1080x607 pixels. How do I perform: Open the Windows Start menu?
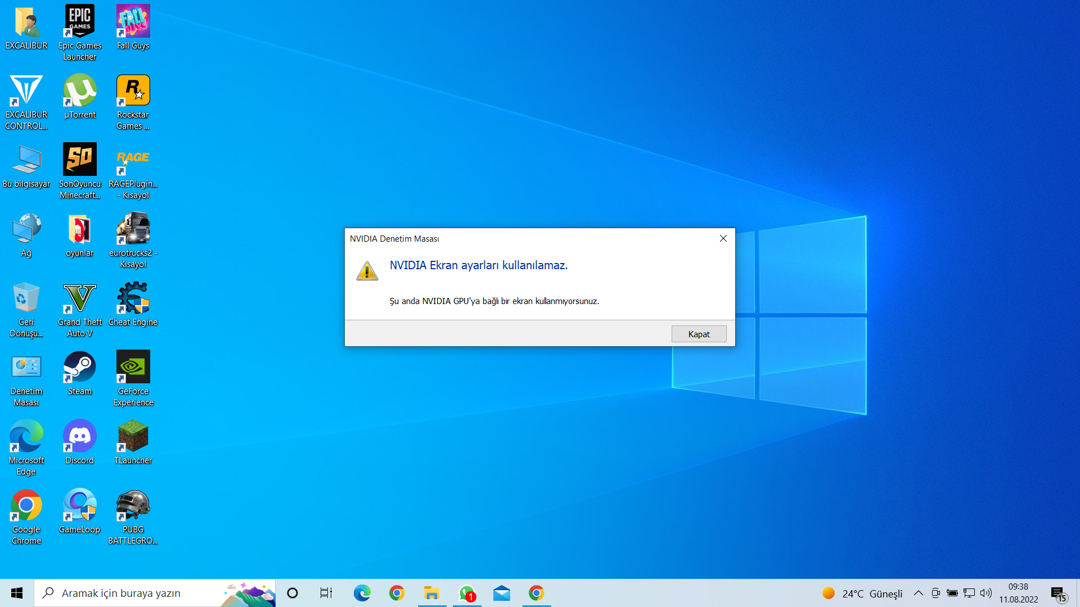click(x=17, y=593)
